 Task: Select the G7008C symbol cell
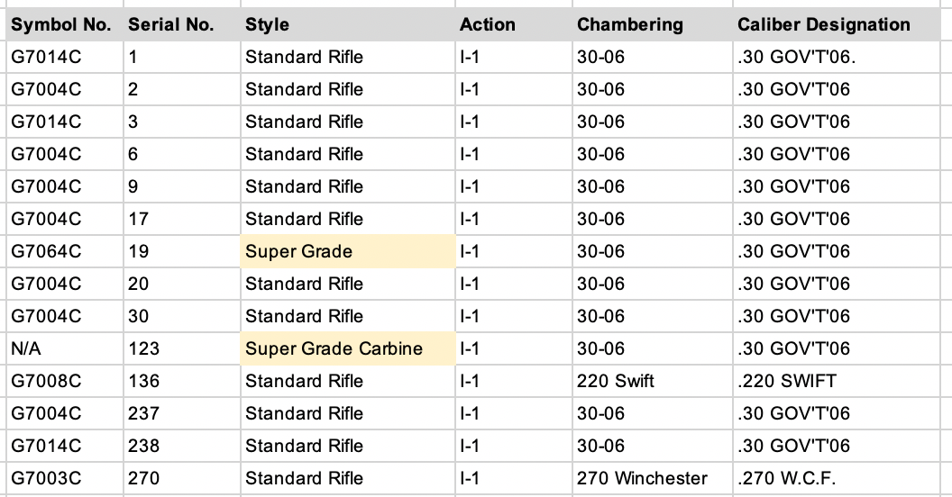pyautogui.click(x=64, y=381)
